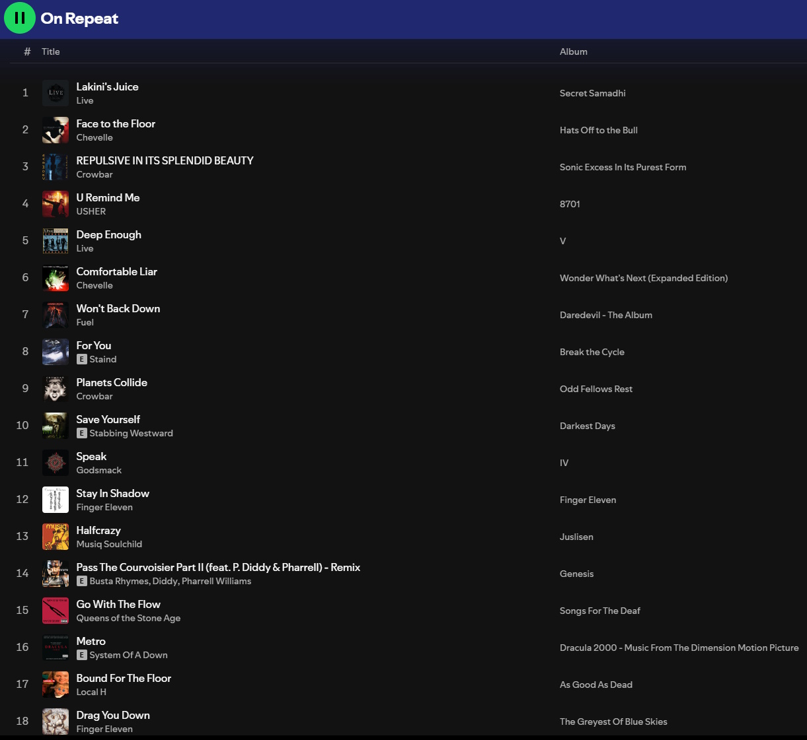Click Deep Enough album cover
The height and width of the screenshot is (740, 807).
(56, 241)
